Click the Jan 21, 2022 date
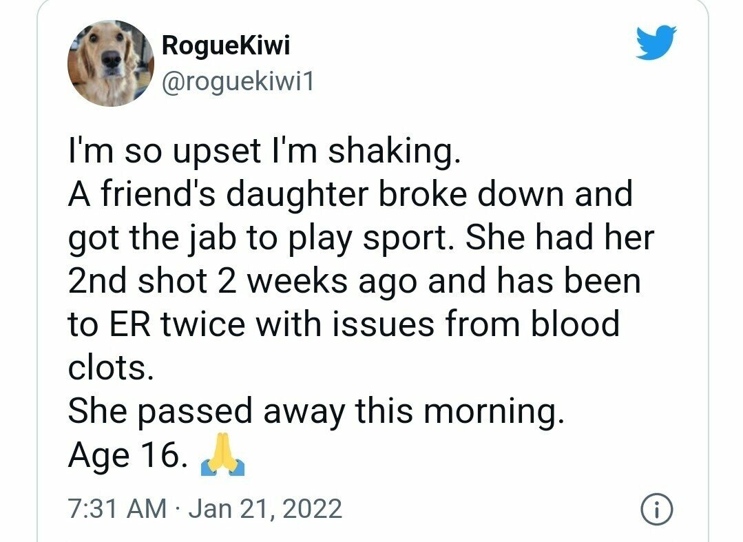The width and height of the screenshot is (743, 542). point(265,509)
